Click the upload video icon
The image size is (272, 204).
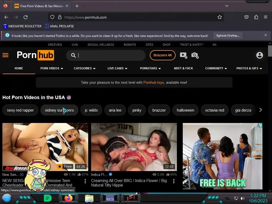point(184,55)
